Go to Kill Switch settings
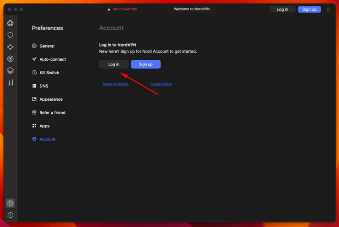Screen dimensions: 339x227 pos(49,73)
